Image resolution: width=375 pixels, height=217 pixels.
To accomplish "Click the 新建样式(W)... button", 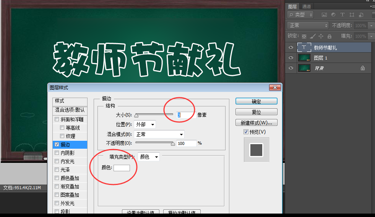I will 256,123.
